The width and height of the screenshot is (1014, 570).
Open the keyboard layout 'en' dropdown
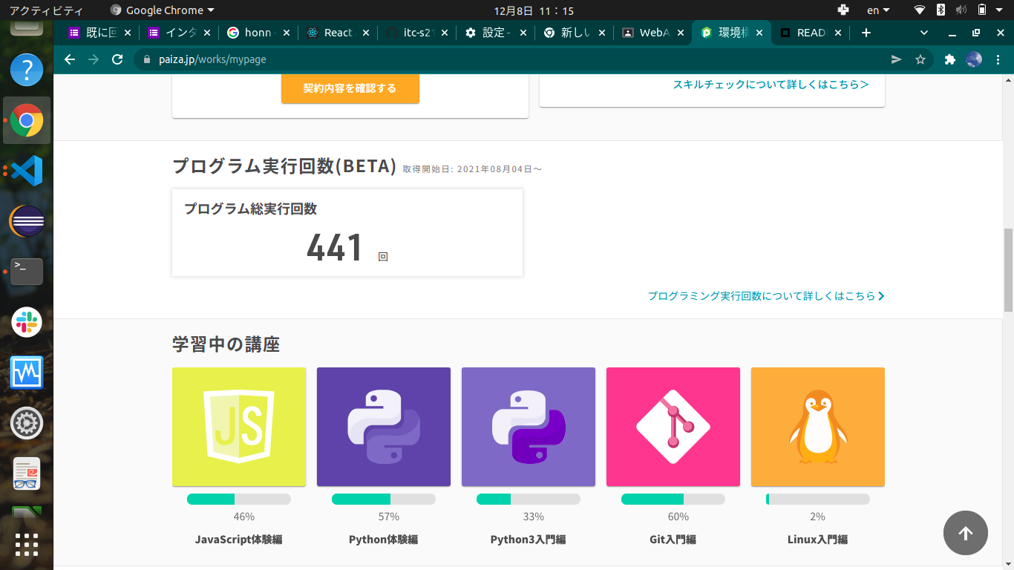pyautogui.click(x=877, y=11)
